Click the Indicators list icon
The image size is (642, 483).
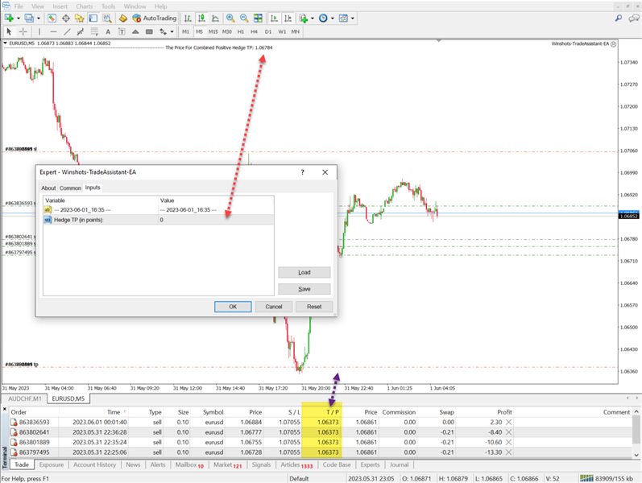pos(304,18)
